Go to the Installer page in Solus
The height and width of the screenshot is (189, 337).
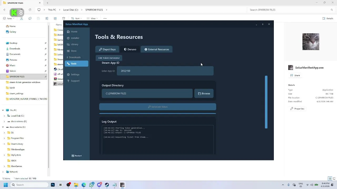click(x=76, y=38)
